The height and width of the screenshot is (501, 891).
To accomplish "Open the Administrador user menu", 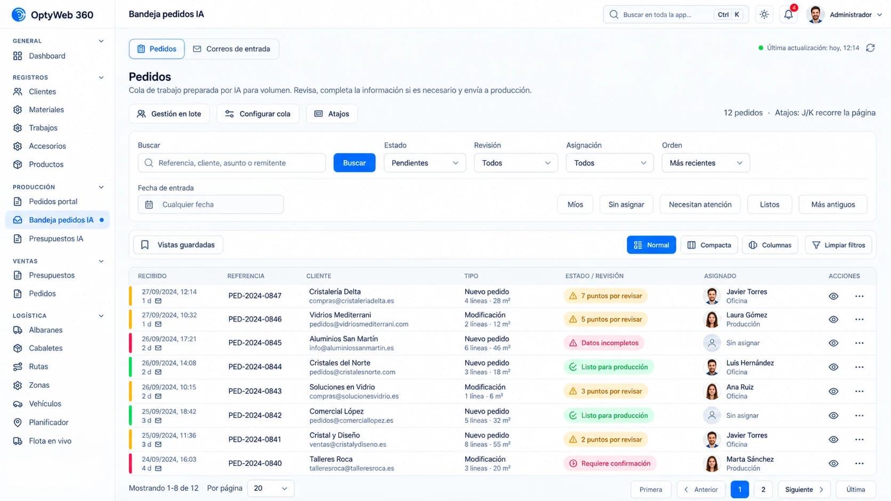I will tap(845, 15).
